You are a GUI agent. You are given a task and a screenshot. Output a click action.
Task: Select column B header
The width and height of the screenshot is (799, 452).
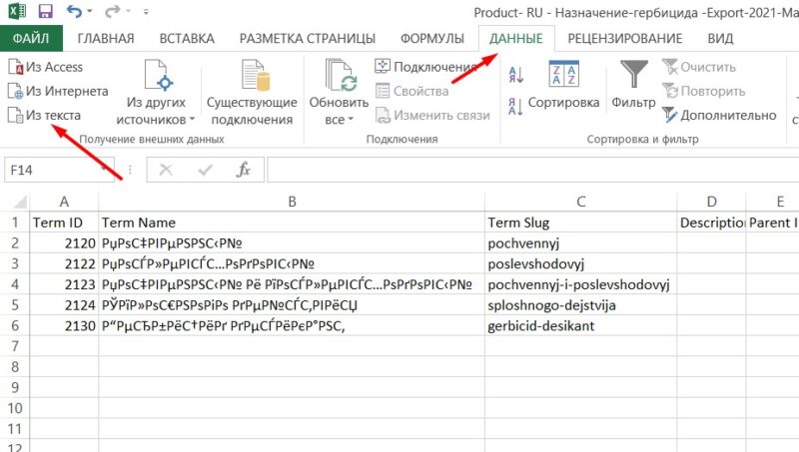(x=292, y=203)
